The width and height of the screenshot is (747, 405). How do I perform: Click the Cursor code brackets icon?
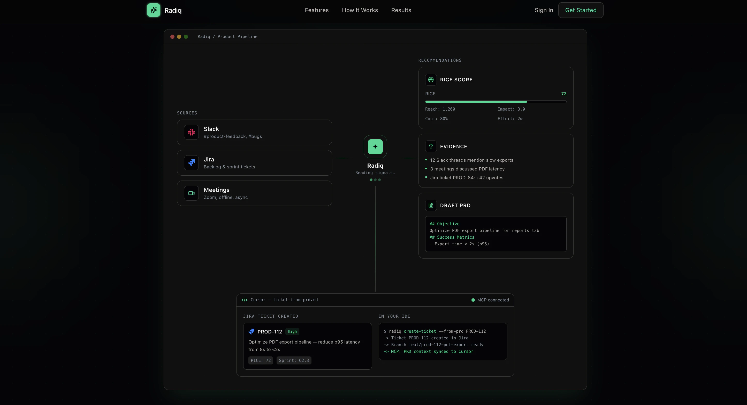point(245,300)
